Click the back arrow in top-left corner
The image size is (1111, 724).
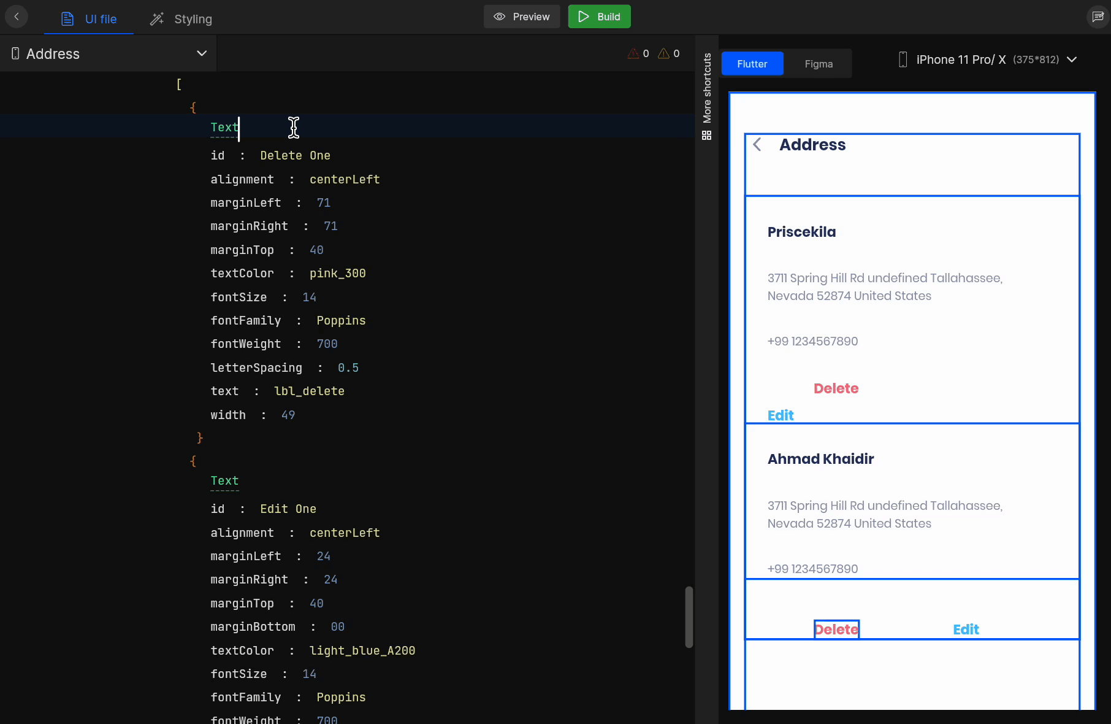(17, 17)
